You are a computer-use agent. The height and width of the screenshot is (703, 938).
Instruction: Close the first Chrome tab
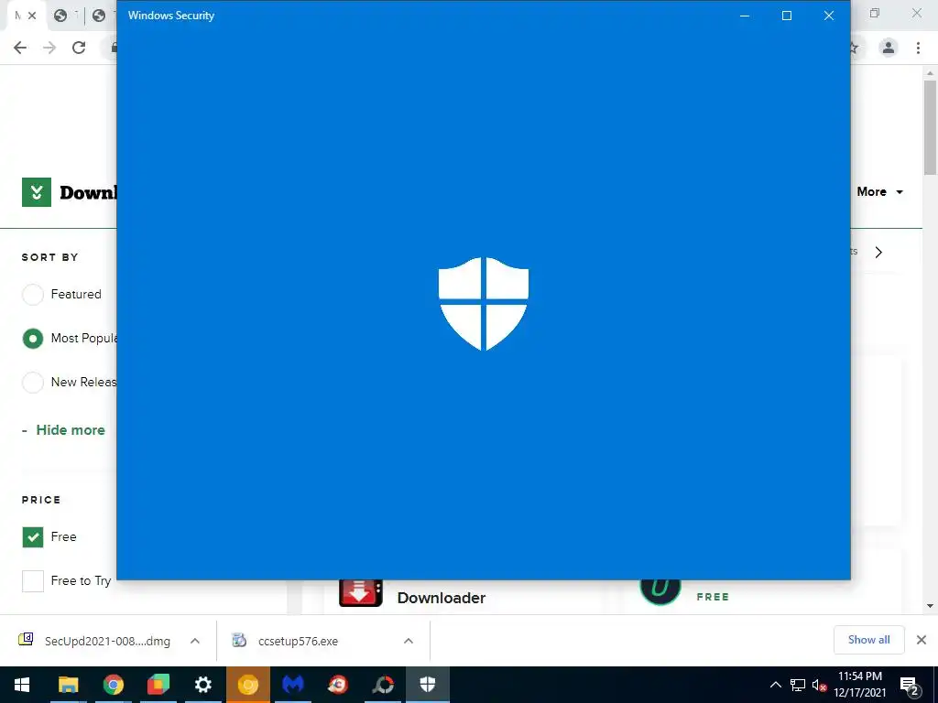pyautogui.click(x=32, y=16)
